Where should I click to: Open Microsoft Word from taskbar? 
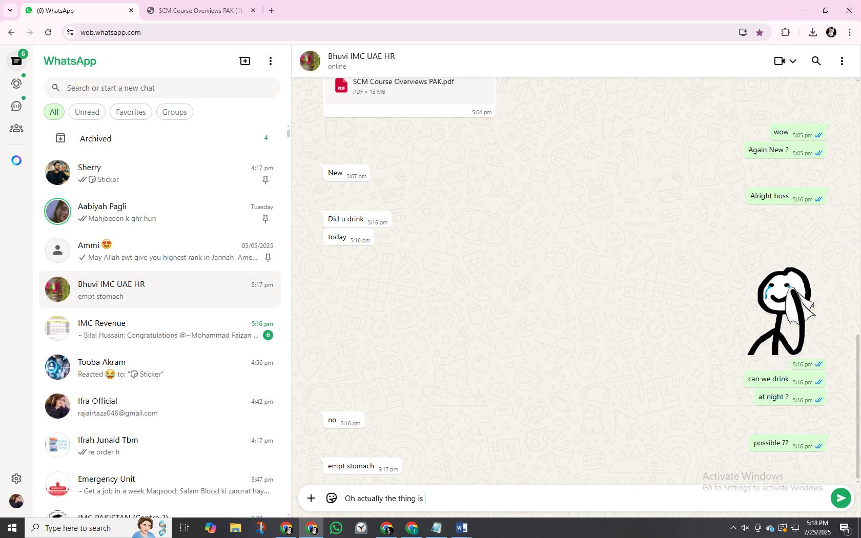click(461, 528)
